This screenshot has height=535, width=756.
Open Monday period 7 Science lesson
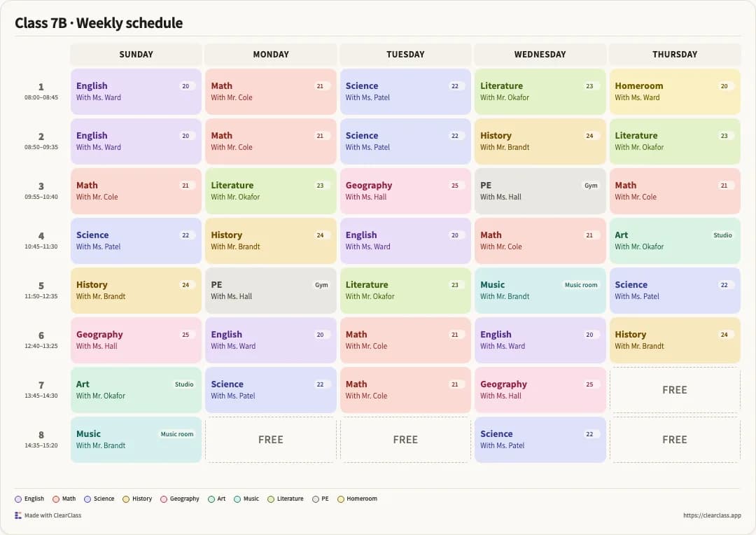(271, 390)
